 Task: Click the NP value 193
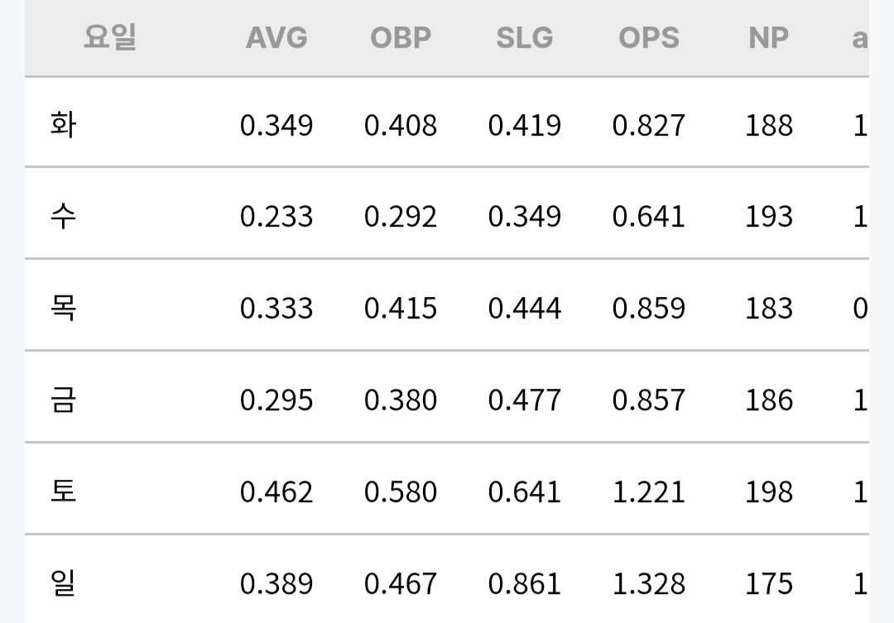[768, 217]
